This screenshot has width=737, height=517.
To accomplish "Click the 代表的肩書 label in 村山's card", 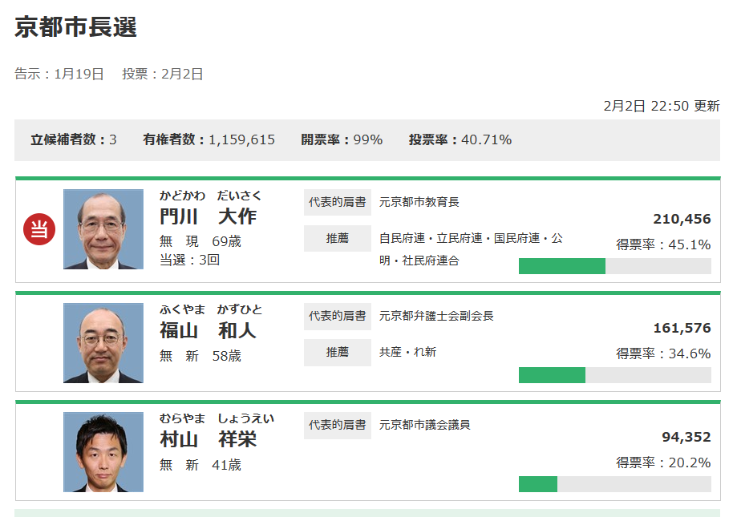I will [338, 425].
